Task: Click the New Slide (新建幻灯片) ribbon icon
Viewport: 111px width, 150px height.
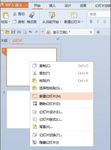Action: (74, 15)
